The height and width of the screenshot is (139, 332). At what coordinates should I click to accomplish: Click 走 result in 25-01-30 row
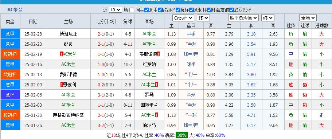[x=321, y=115]
